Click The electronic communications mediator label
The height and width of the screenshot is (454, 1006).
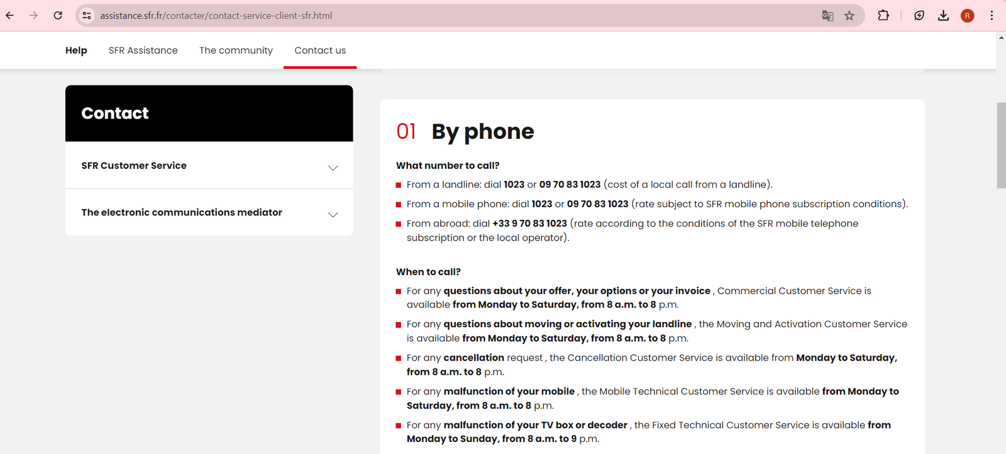pos(182,213)
